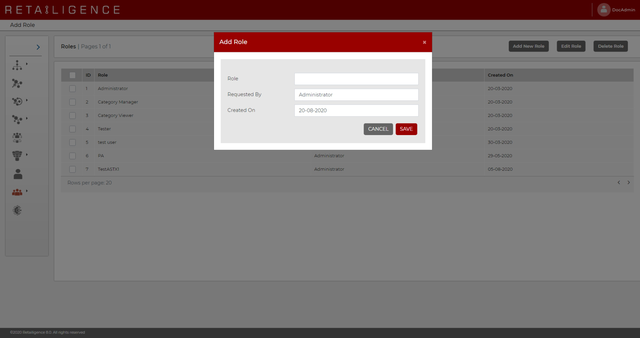Select the Category Viewer role cell
Viewport: 640px width, 338px height.
[x=115, y=115]
